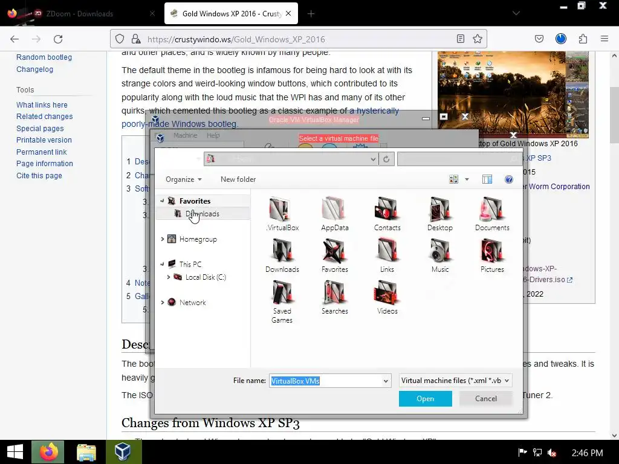The height and width of the screenshot is (464, 619).
Task: Select the Links folder icon
Action: point(387,251)
